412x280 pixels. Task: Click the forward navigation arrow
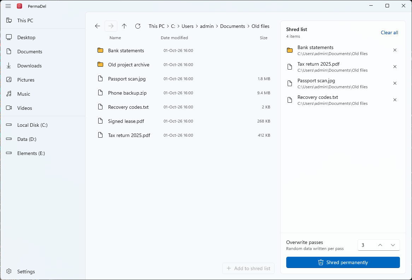pyautogui.click(x=111, y=26)
